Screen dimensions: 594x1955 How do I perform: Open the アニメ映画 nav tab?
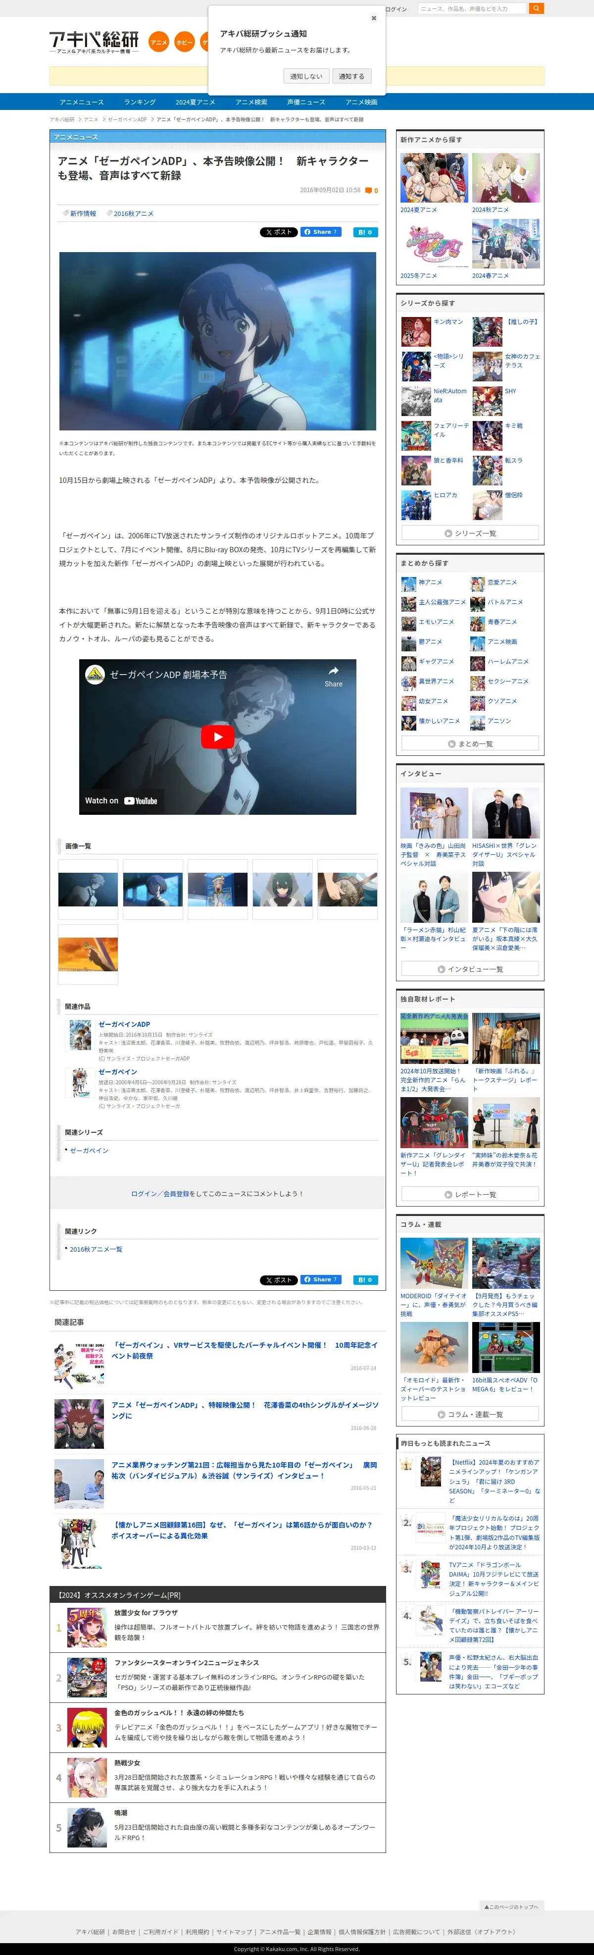click(361, 102)
